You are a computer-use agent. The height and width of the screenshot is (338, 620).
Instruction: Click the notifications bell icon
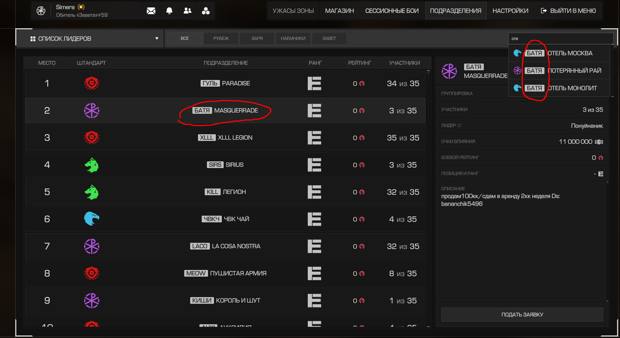169,11
